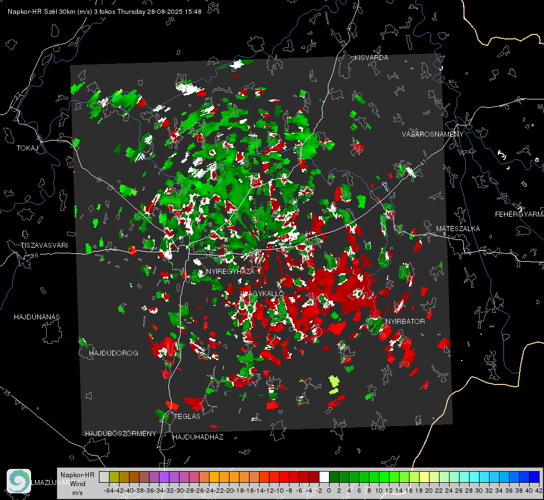This screenshot has width=544, height=500.
Task: Click the TÉGLÁS town label
Action: pyautogui.click(x=187, y=417)
